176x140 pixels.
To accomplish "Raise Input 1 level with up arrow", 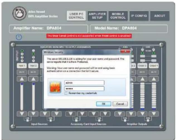I will 22,79.
